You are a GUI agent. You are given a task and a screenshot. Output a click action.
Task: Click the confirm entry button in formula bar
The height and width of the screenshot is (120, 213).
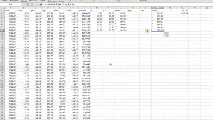[32, 4]
